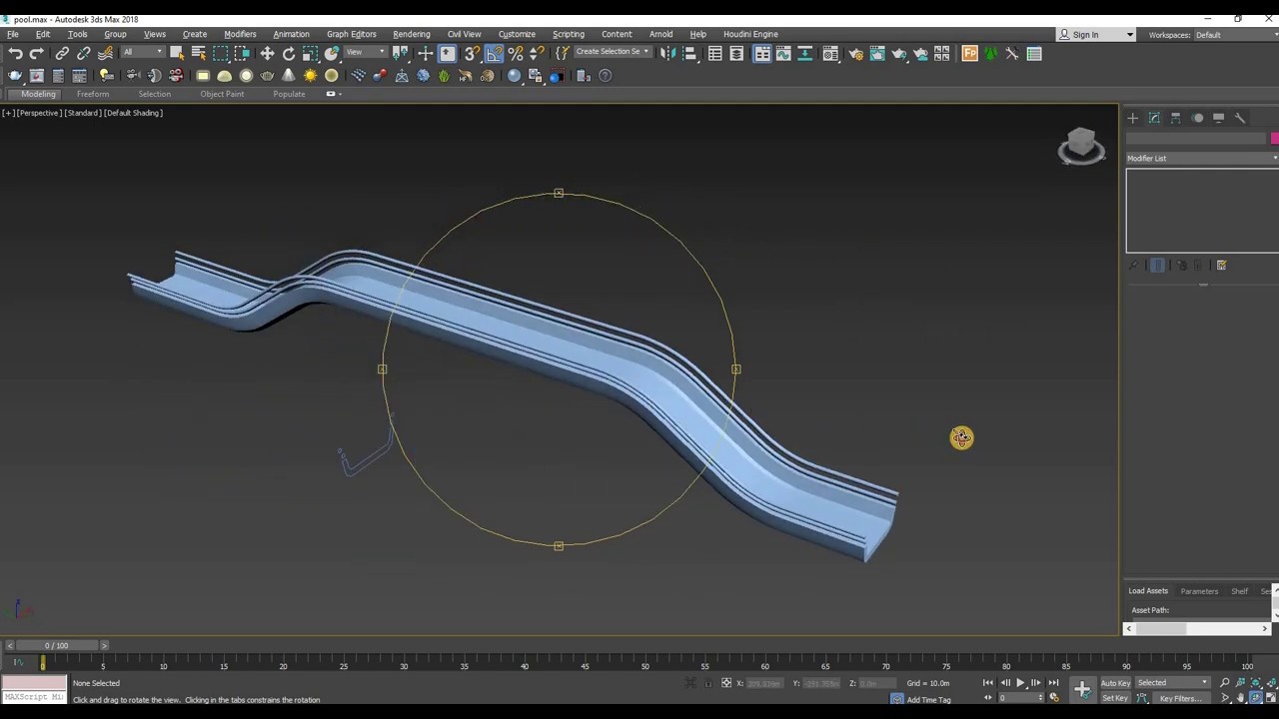Screen dimensions: 1279x719
Task: Open the Houdini Engine menu
Action: point(750,34)
